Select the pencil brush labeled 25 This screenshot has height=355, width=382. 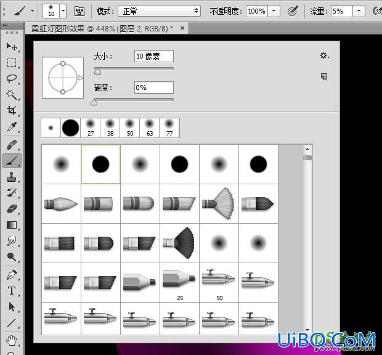click(x=179, y=283)
